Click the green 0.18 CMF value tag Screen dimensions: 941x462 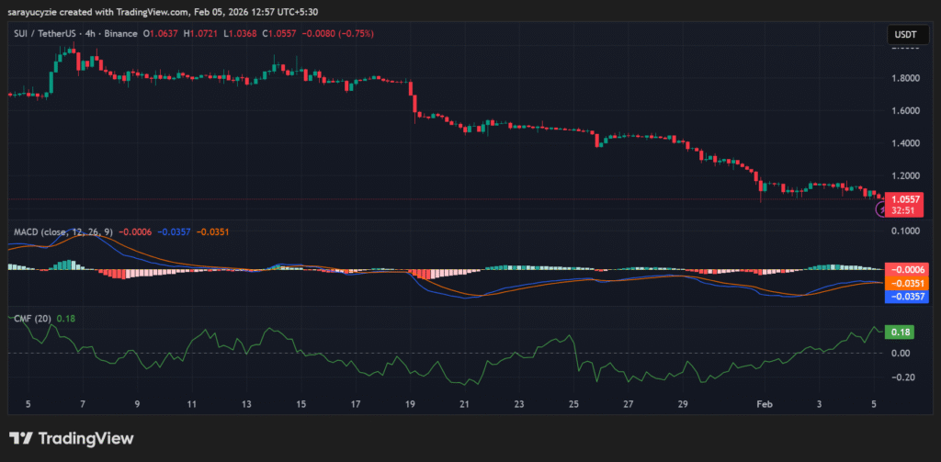(x=901, y=332)
